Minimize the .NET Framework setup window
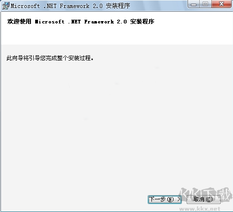 [x=194, y=4]
